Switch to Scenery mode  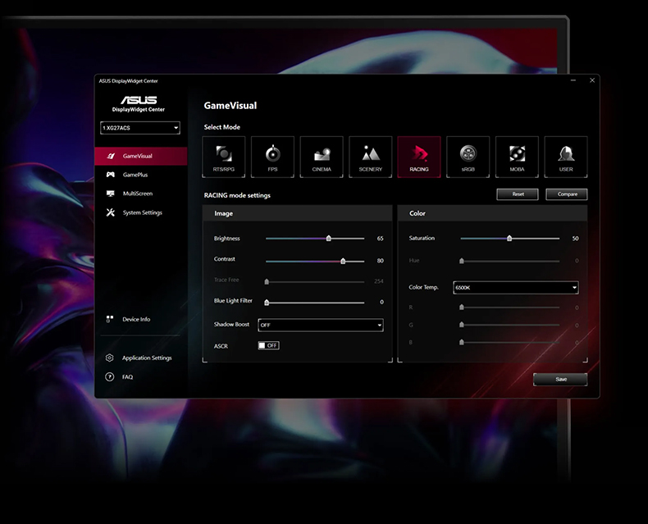370,156
